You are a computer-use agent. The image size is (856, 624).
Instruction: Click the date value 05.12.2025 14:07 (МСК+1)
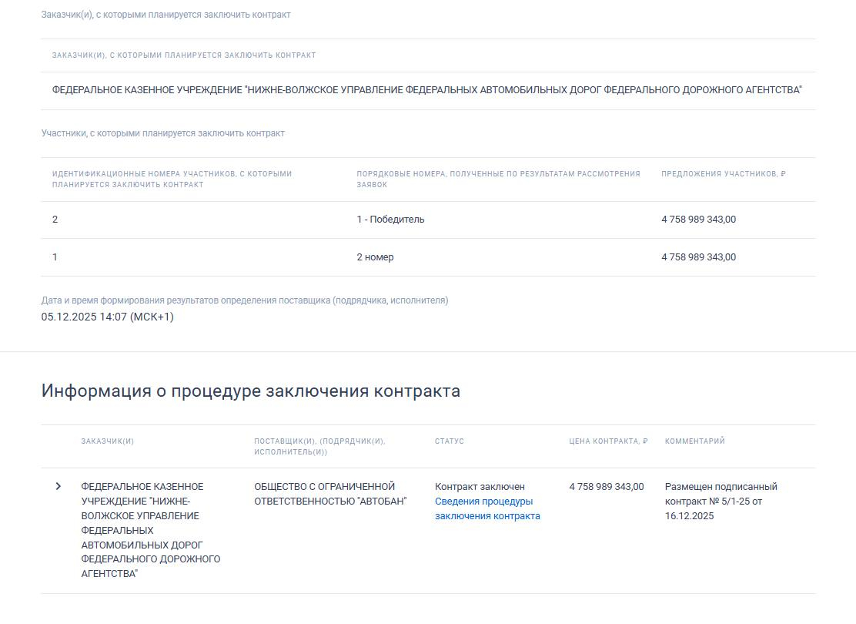108,317
